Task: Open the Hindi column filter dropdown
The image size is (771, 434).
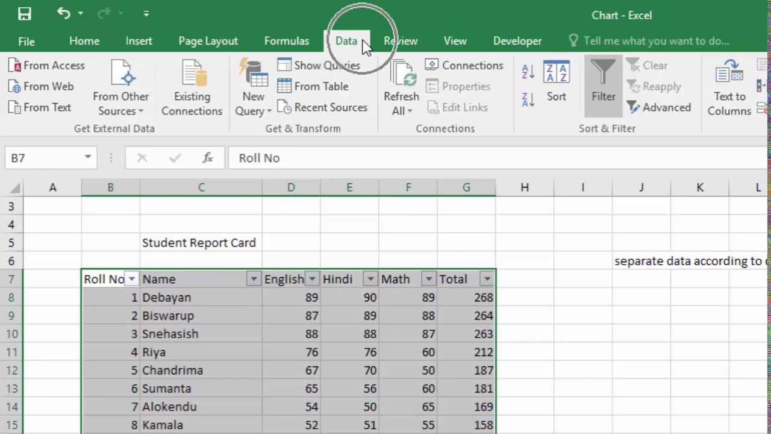Action: tap(370, 279)
